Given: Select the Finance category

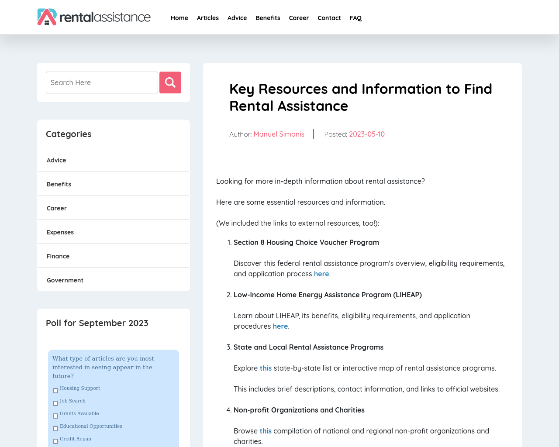Looking at the screenshot, I should pos(114,256).
